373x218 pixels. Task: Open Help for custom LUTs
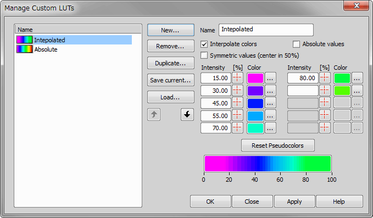coord(339,202)
